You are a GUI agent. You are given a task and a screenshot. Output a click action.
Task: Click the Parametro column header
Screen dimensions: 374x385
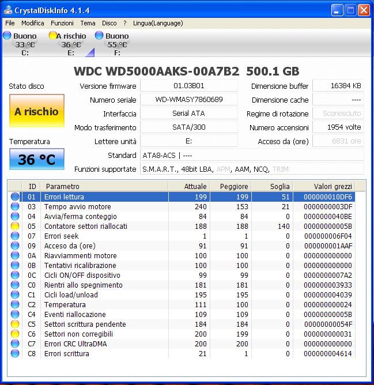pyautogui.click(x=104, y=186)
